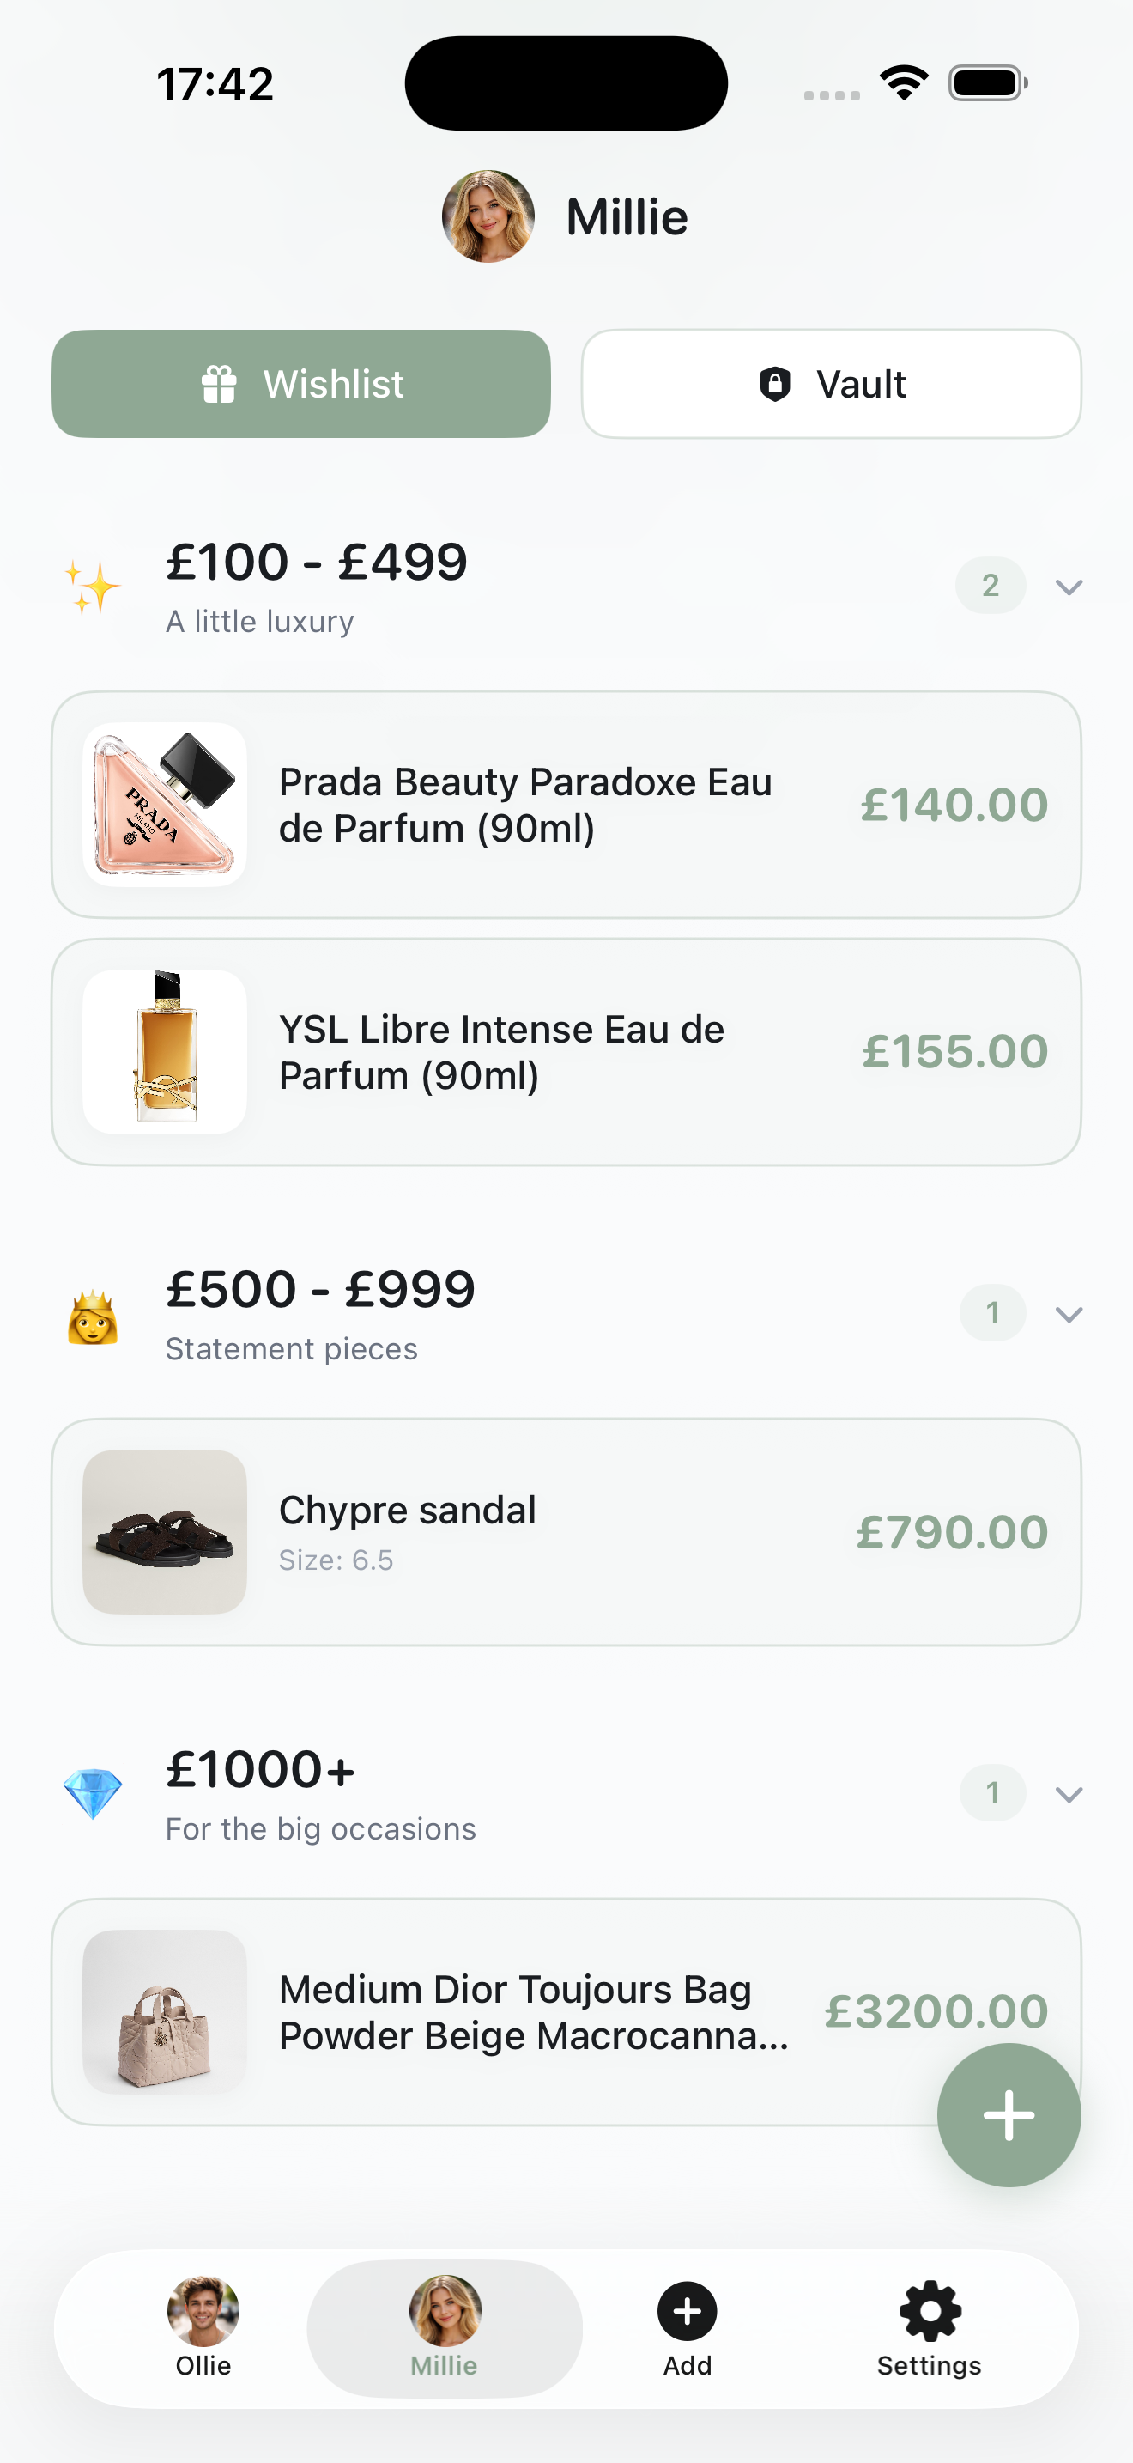Collapse the £100 - £499 section

coord(1068,586)
